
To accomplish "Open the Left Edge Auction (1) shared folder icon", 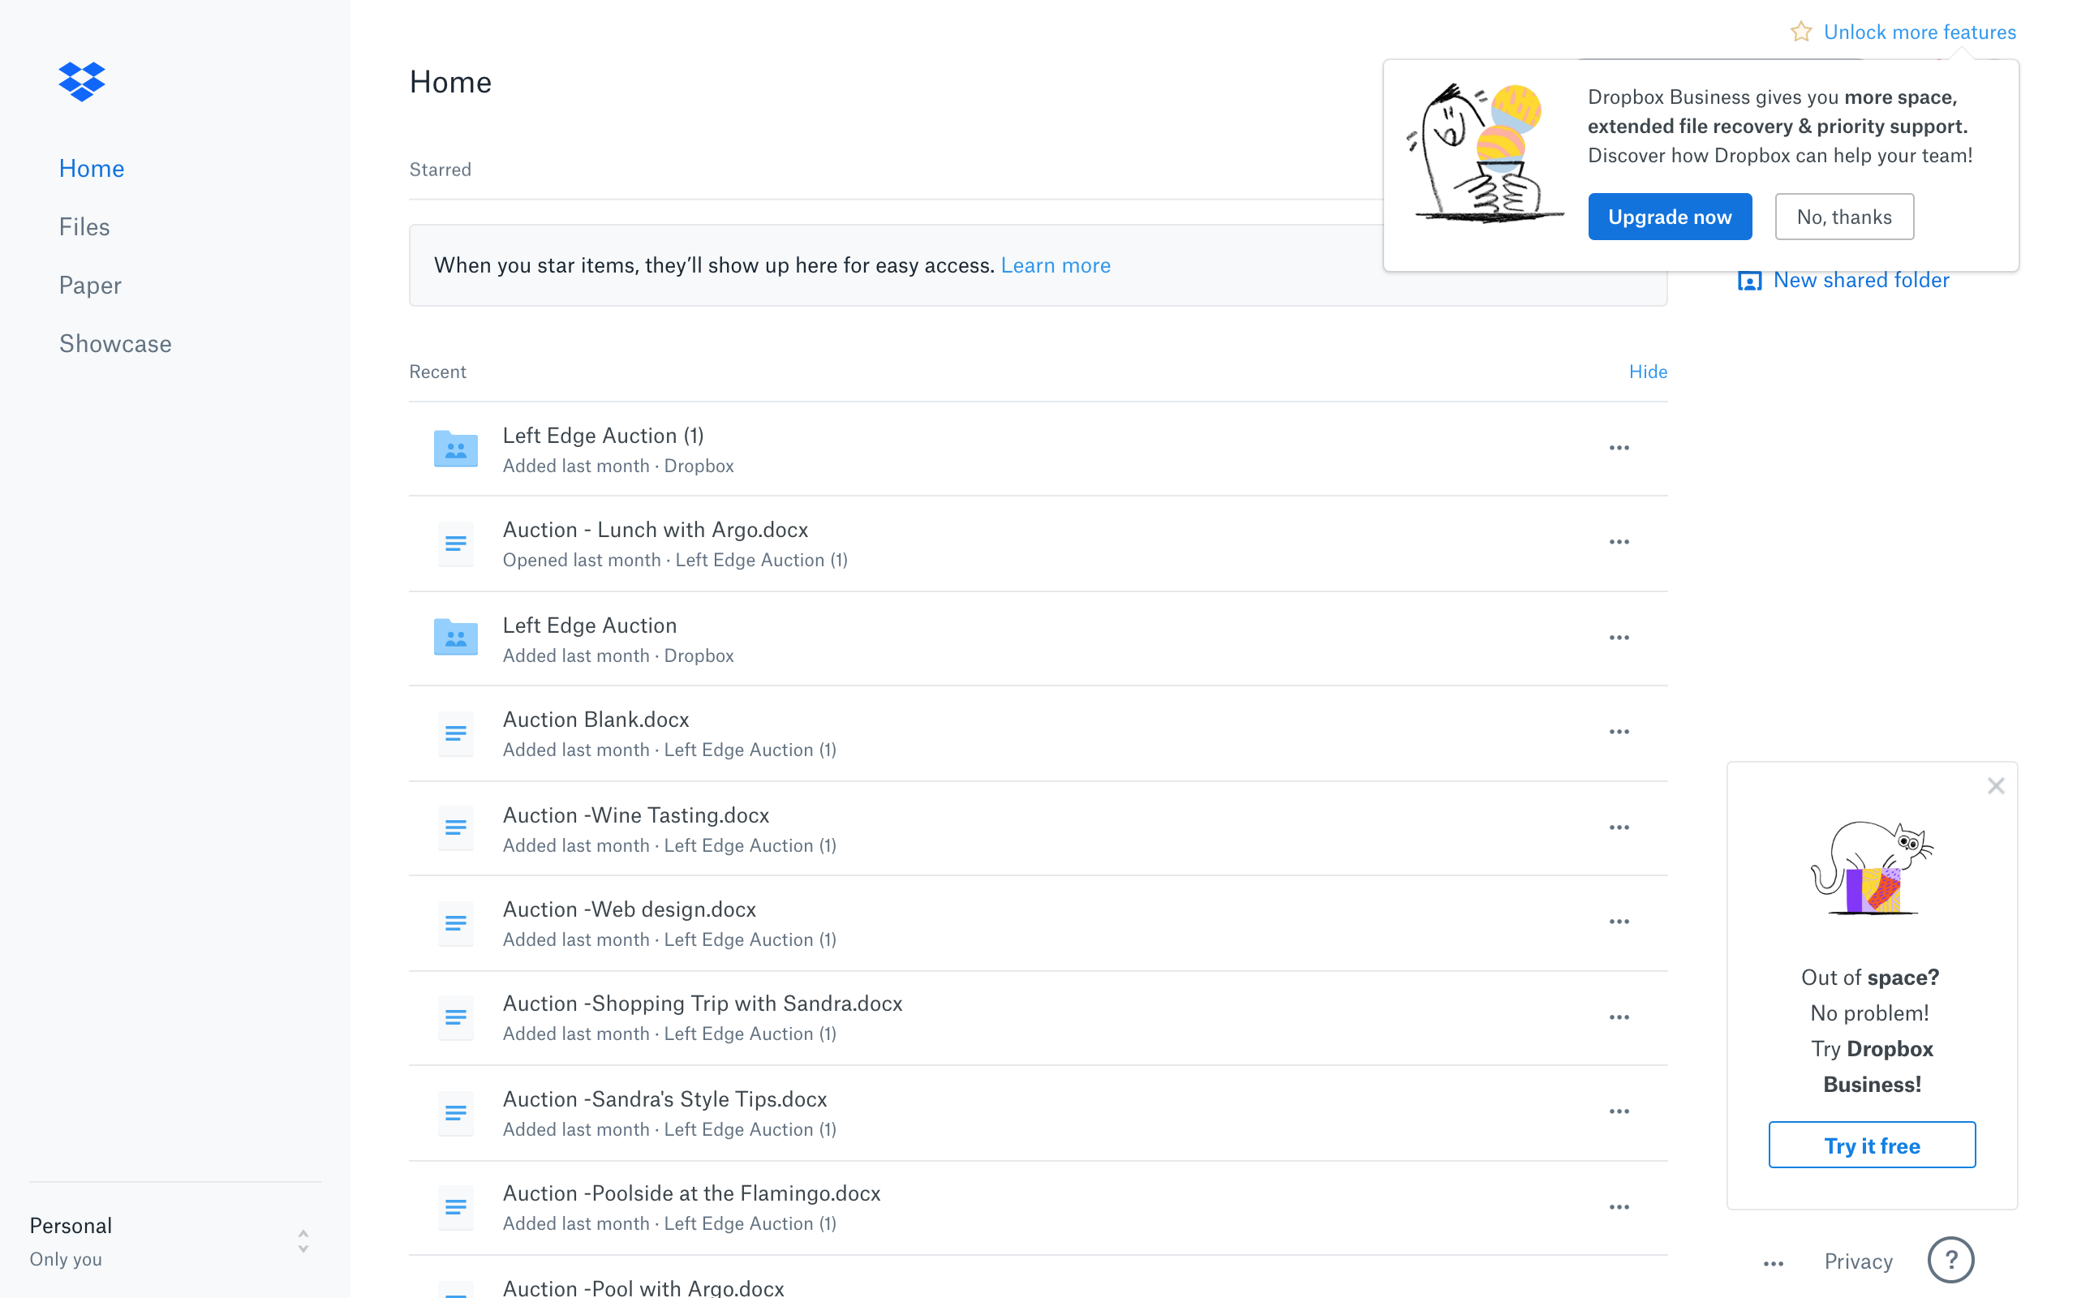I will [x=456, y=448].
